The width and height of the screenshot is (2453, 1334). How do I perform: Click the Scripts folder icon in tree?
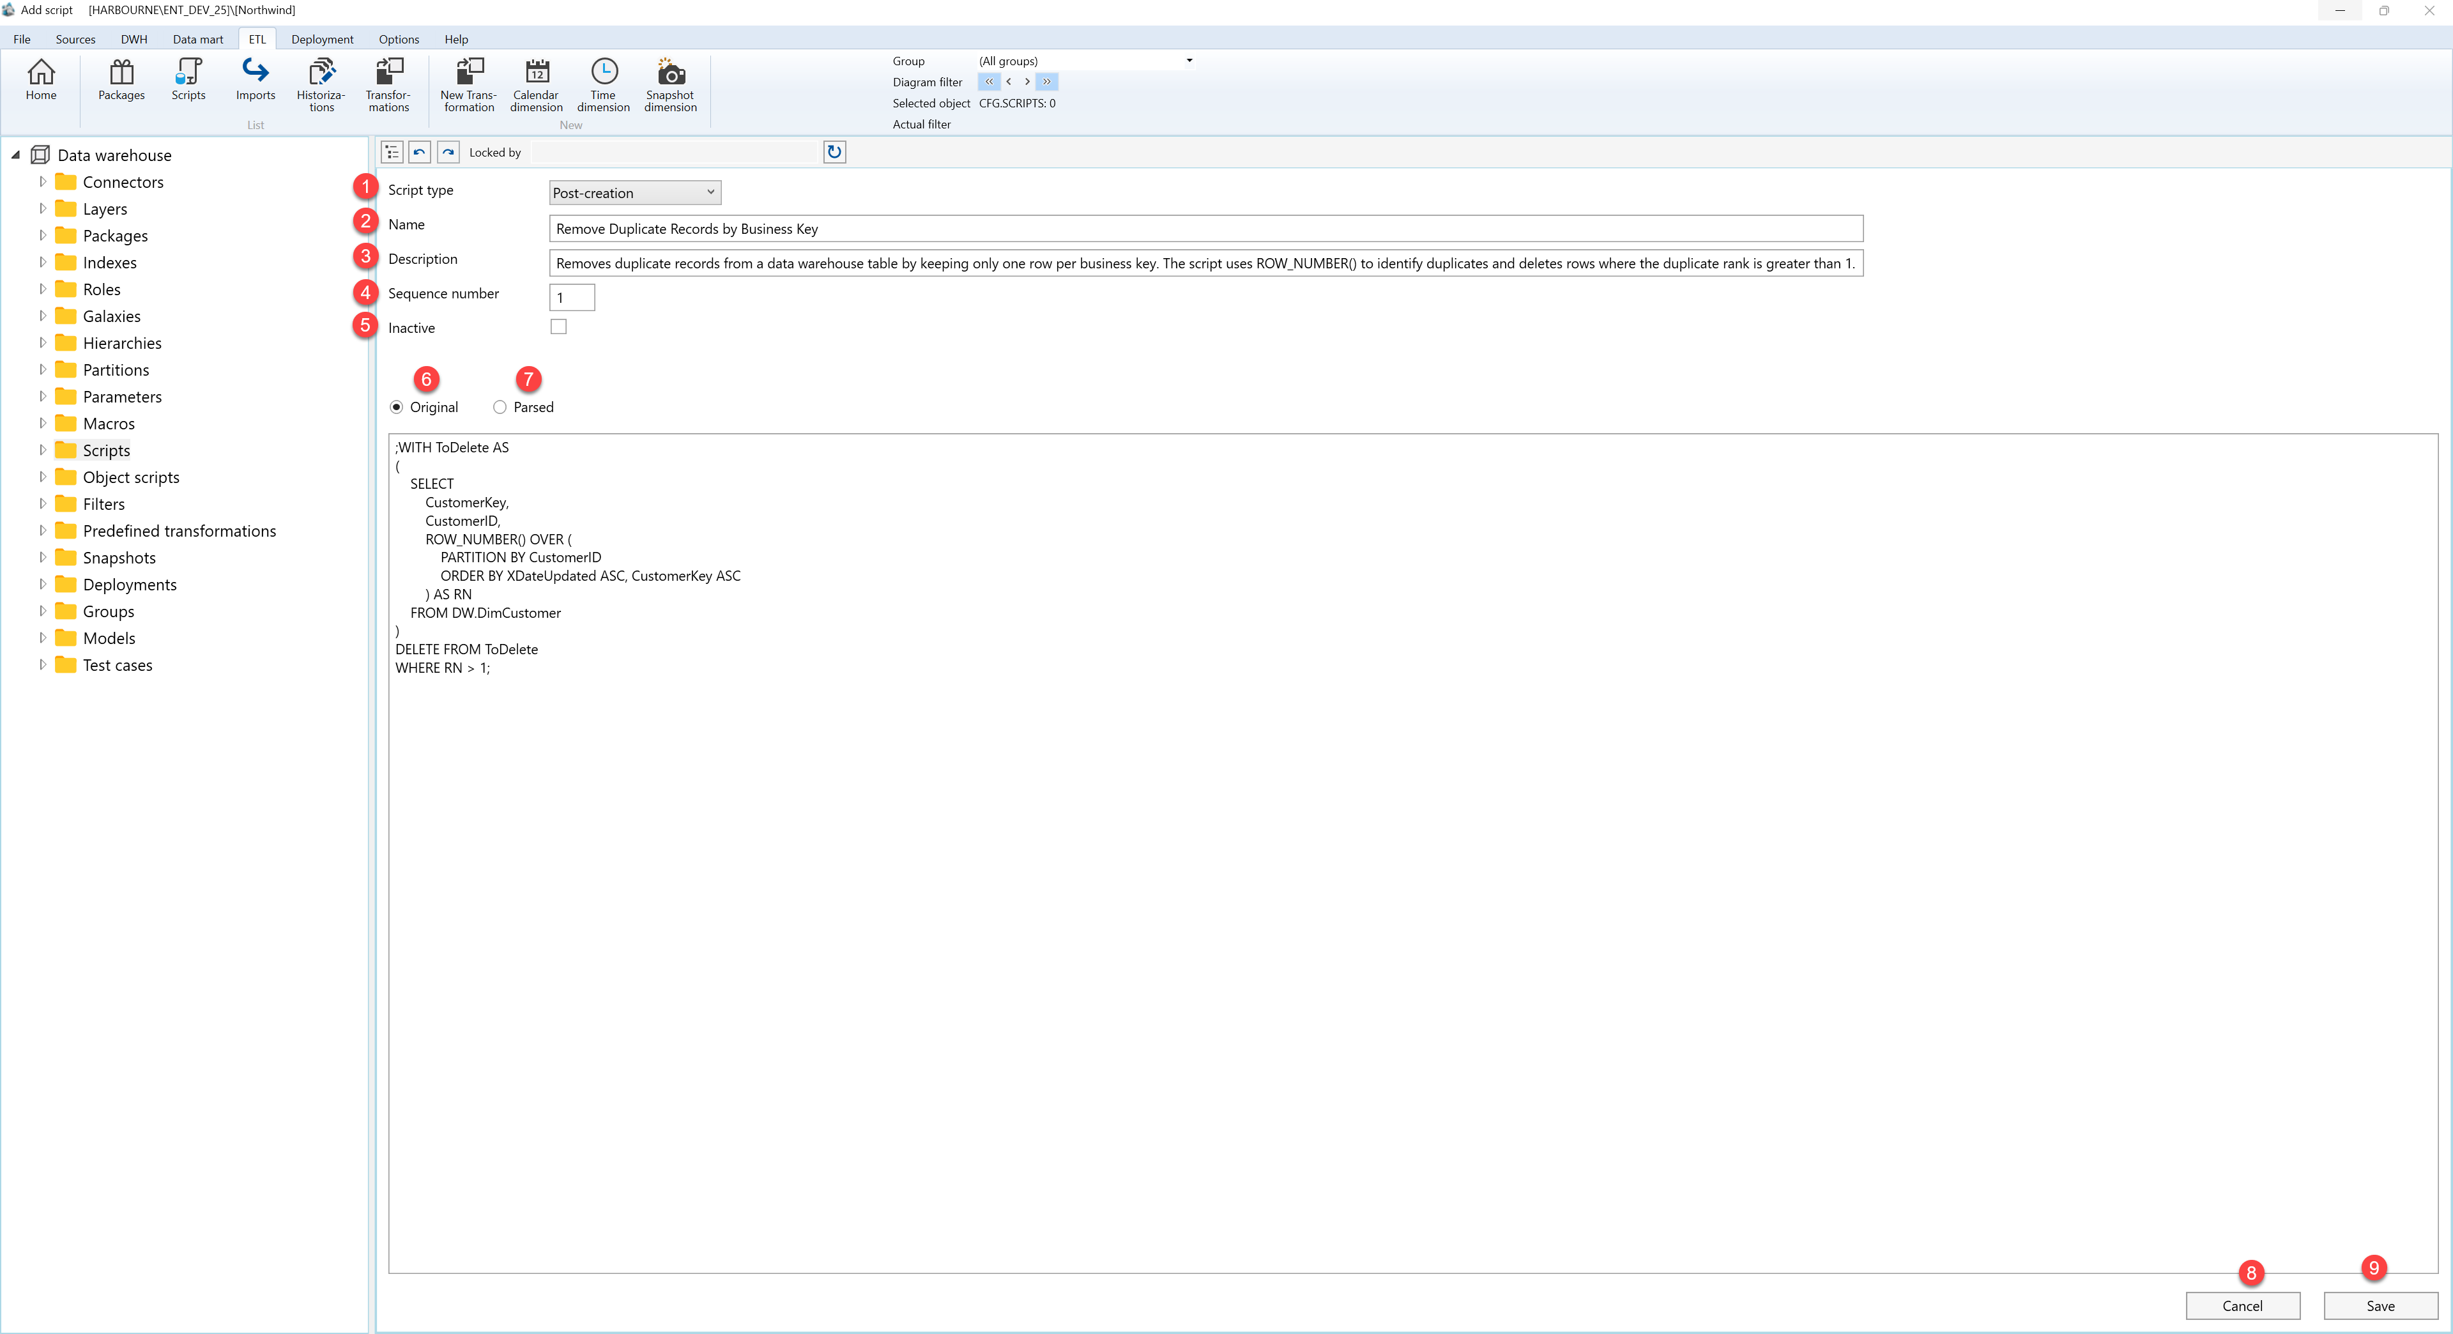point(66,449)
